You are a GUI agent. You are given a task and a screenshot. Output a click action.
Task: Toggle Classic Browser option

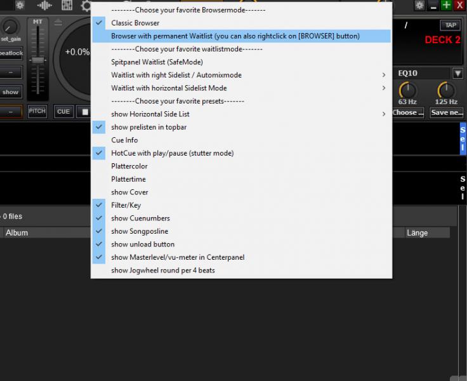click(x=241, y=23)
